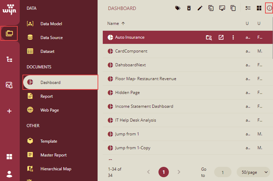The width and height of the screenshot is (273, 181).
Task: Click the duplicate pages icon in toolbar
Action: (x=233, y=8)
